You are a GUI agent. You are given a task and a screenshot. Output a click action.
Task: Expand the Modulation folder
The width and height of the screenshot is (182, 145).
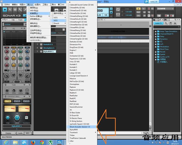coord(156,47)
